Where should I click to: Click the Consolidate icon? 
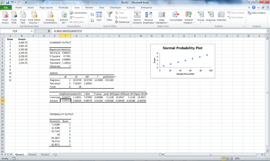point(176,17)
